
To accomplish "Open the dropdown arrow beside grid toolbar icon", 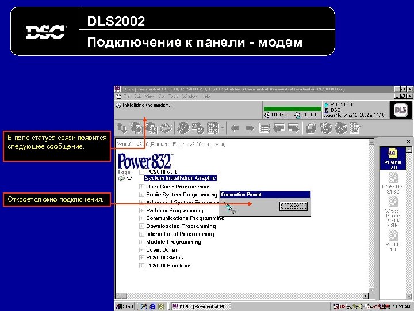I will pyautogui.click(x=223, y=128).
